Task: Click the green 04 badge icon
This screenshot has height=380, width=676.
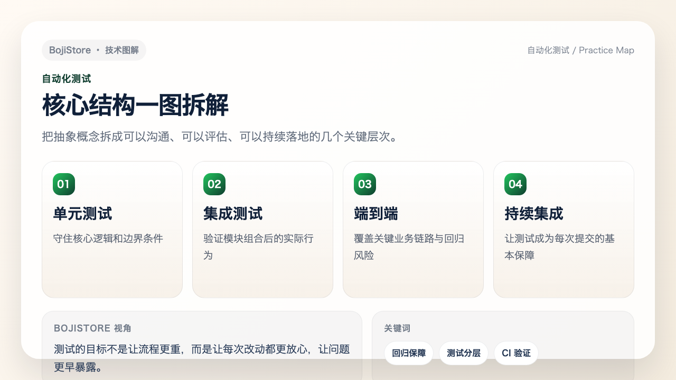Action: click(x=515, y=184)
